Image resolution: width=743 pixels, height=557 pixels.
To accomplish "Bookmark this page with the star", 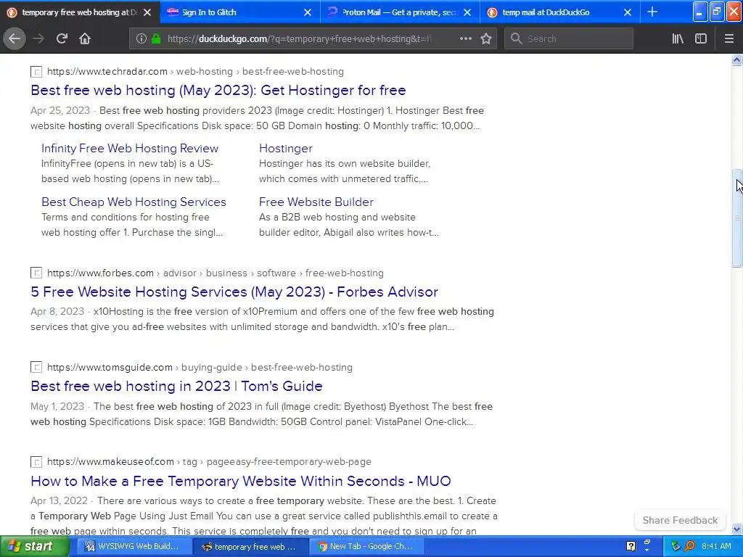I will [485, 38].
